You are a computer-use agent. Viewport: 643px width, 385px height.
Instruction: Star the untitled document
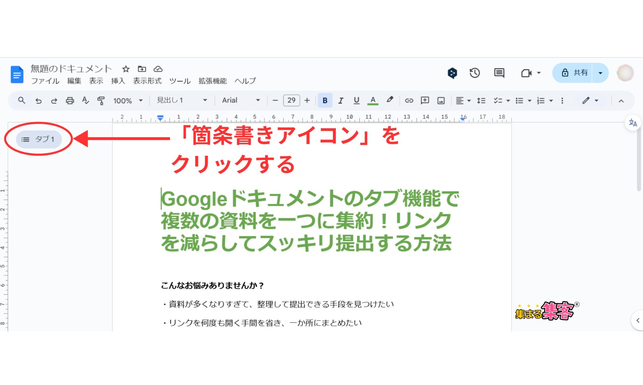point(126,69)
